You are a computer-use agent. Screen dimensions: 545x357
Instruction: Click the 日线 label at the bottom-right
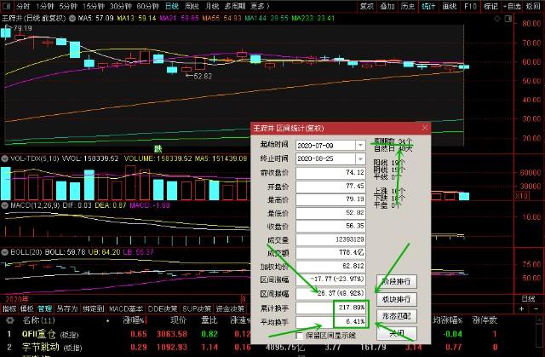point(528,299)
